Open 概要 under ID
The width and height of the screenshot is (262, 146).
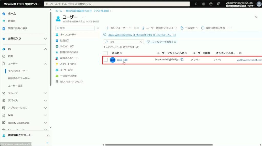10,56
